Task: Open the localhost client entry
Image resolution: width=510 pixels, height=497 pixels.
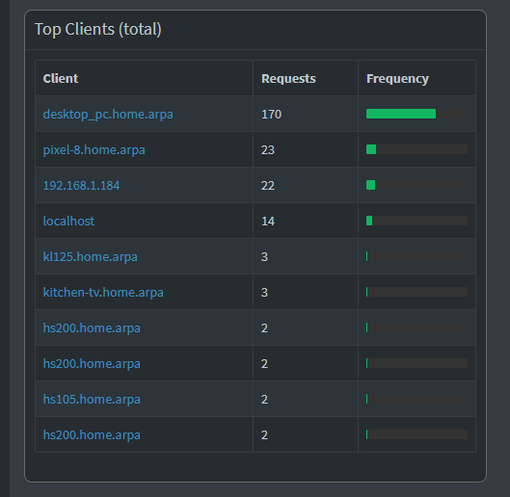Action: click(x=68, y=221)
